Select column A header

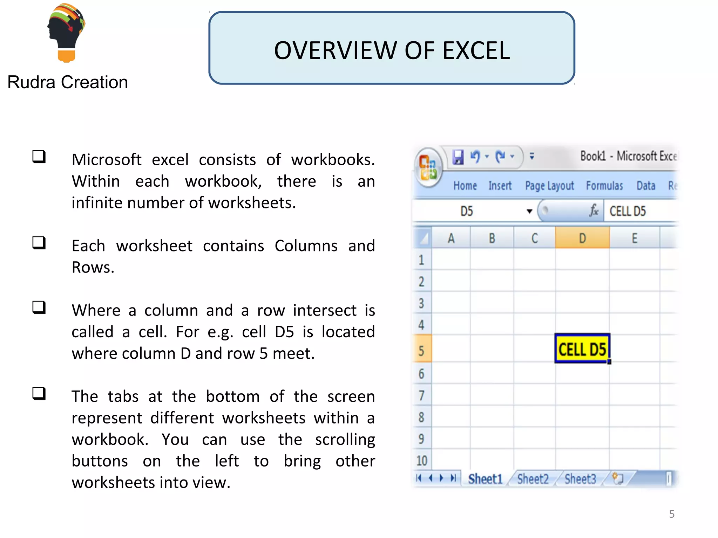coord(451,238)
